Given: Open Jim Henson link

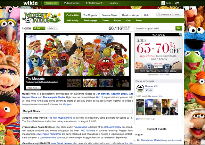Looking at the screenshot, I should pos(103,94).
